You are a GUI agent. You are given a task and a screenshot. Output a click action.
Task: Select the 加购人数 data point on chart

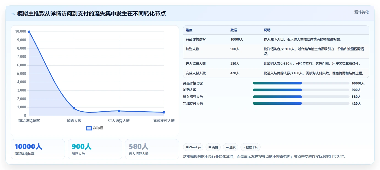click(x=74, y=108)
